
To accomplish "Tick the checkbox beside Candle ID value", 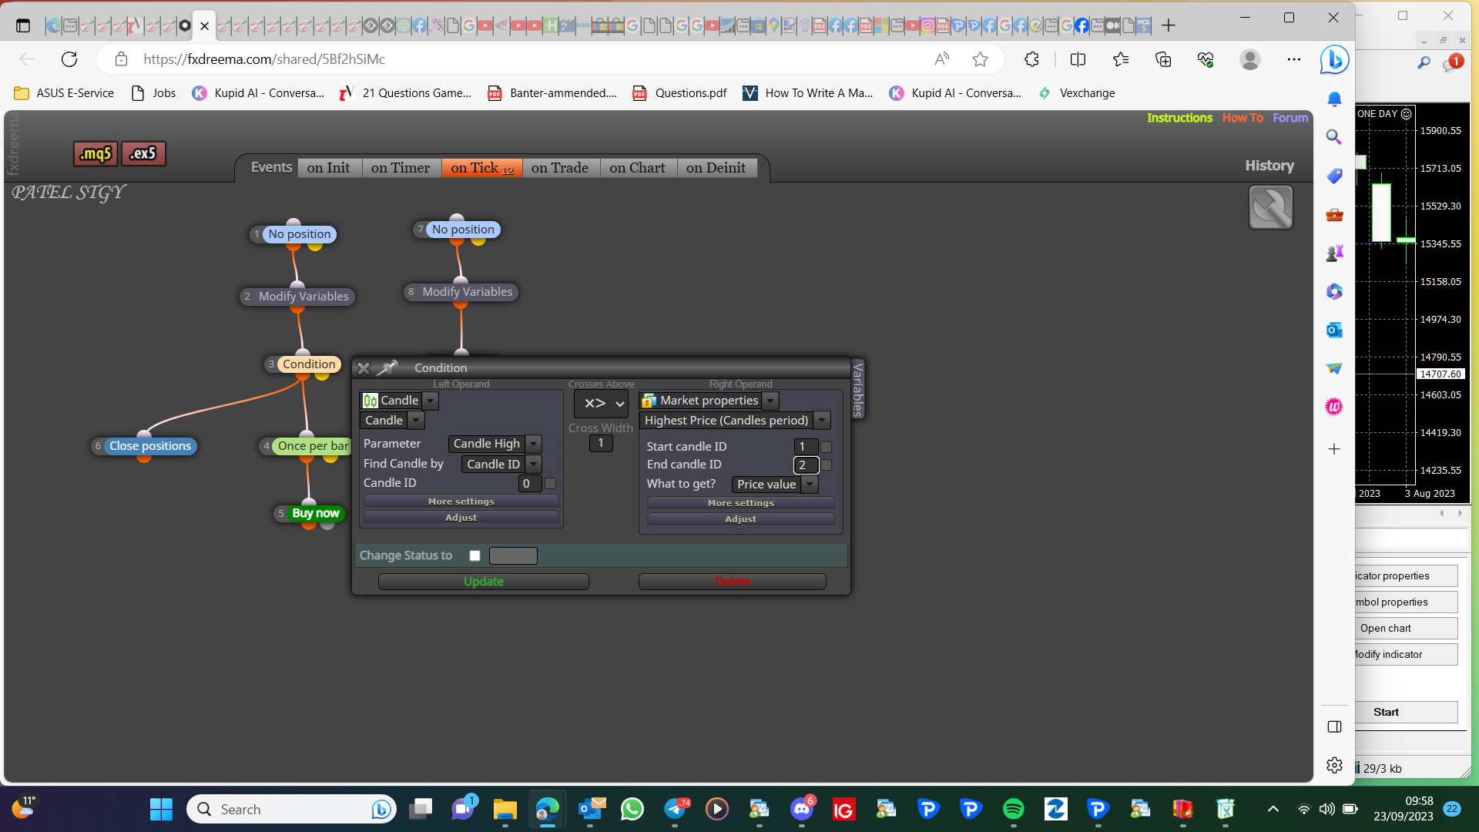I will coord(550,484).
